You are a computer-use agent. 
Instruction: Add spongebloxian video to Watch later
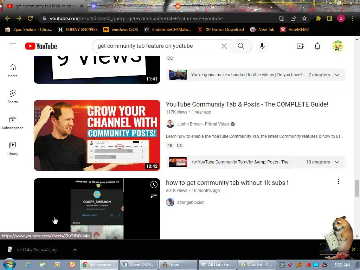point(154,185)
